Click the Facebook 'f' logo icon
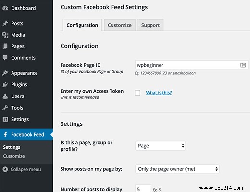Screen dimensions: 250x192 pyautogui.click(x=5, y=134)
